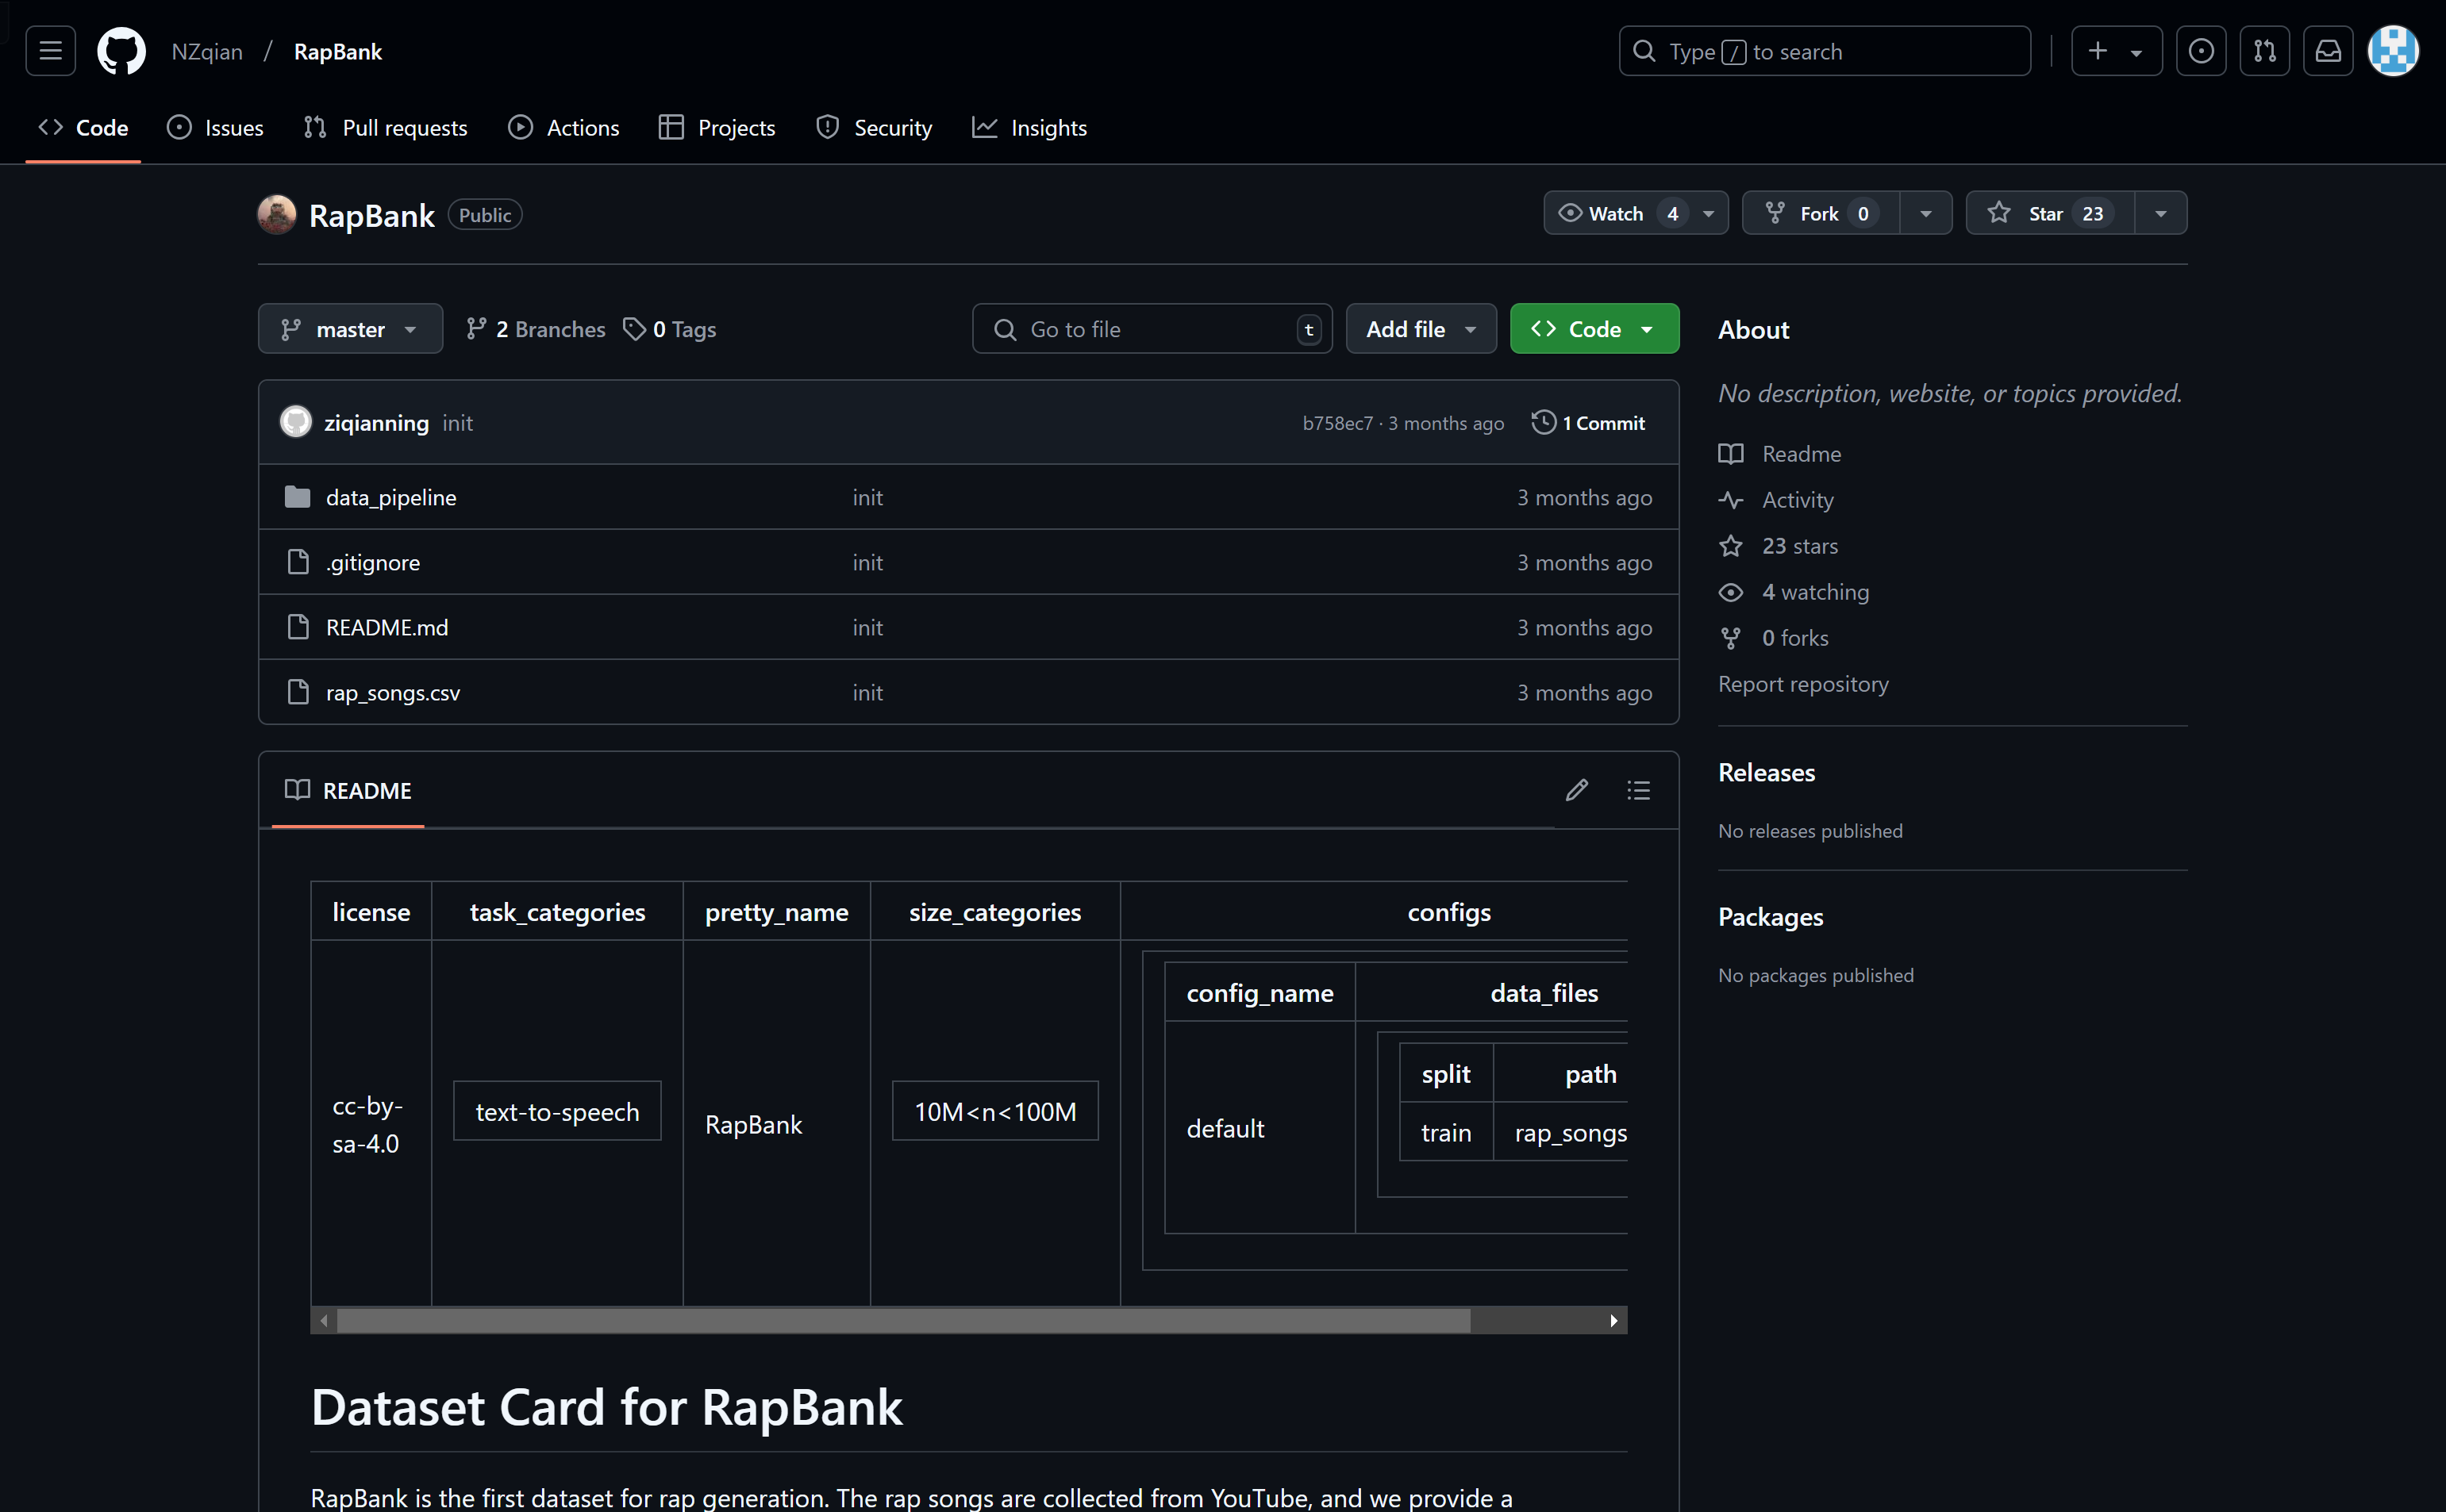Open the data_pipeline folder

(x=391, y=497)
